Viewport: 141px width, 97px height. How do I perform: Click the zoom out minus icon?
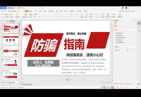point(121,87)
